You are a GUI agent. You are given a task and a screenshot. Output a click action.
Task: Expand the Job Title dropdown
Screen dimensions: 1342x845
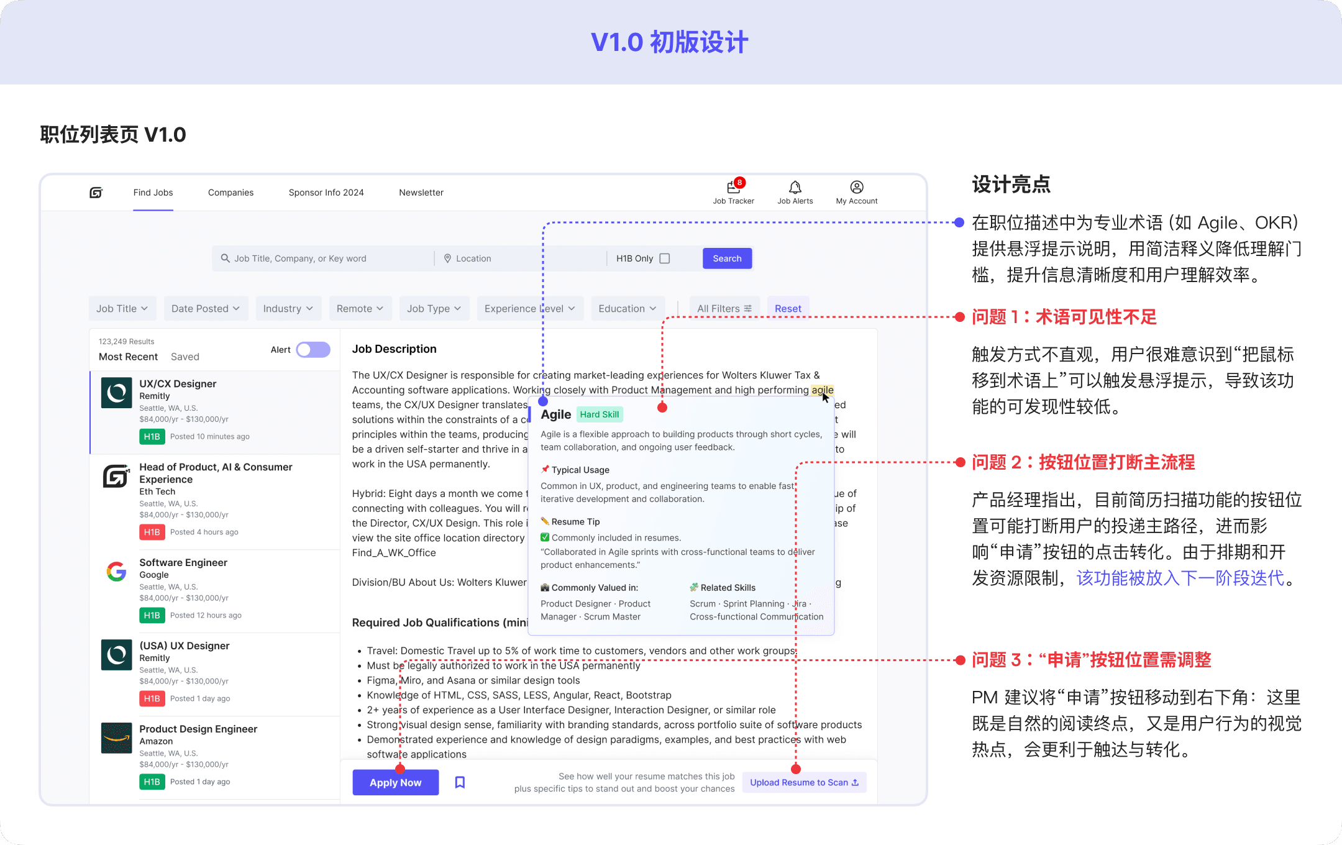pos(122,309)
